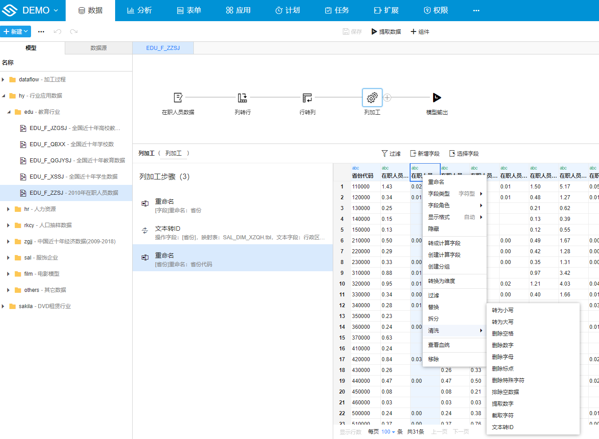The width and height of the screenshot is (599, 439).
Task: Open the 分析 top navigation tab
Action: pos(139,10)
